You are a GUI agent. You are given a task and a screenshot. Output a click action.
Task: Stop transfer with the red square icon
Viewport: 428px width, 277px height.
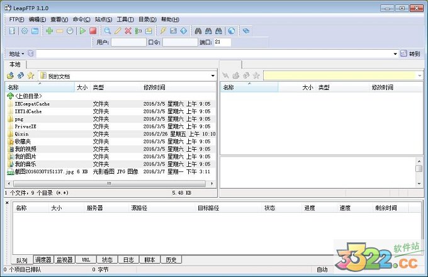point(93,31)
